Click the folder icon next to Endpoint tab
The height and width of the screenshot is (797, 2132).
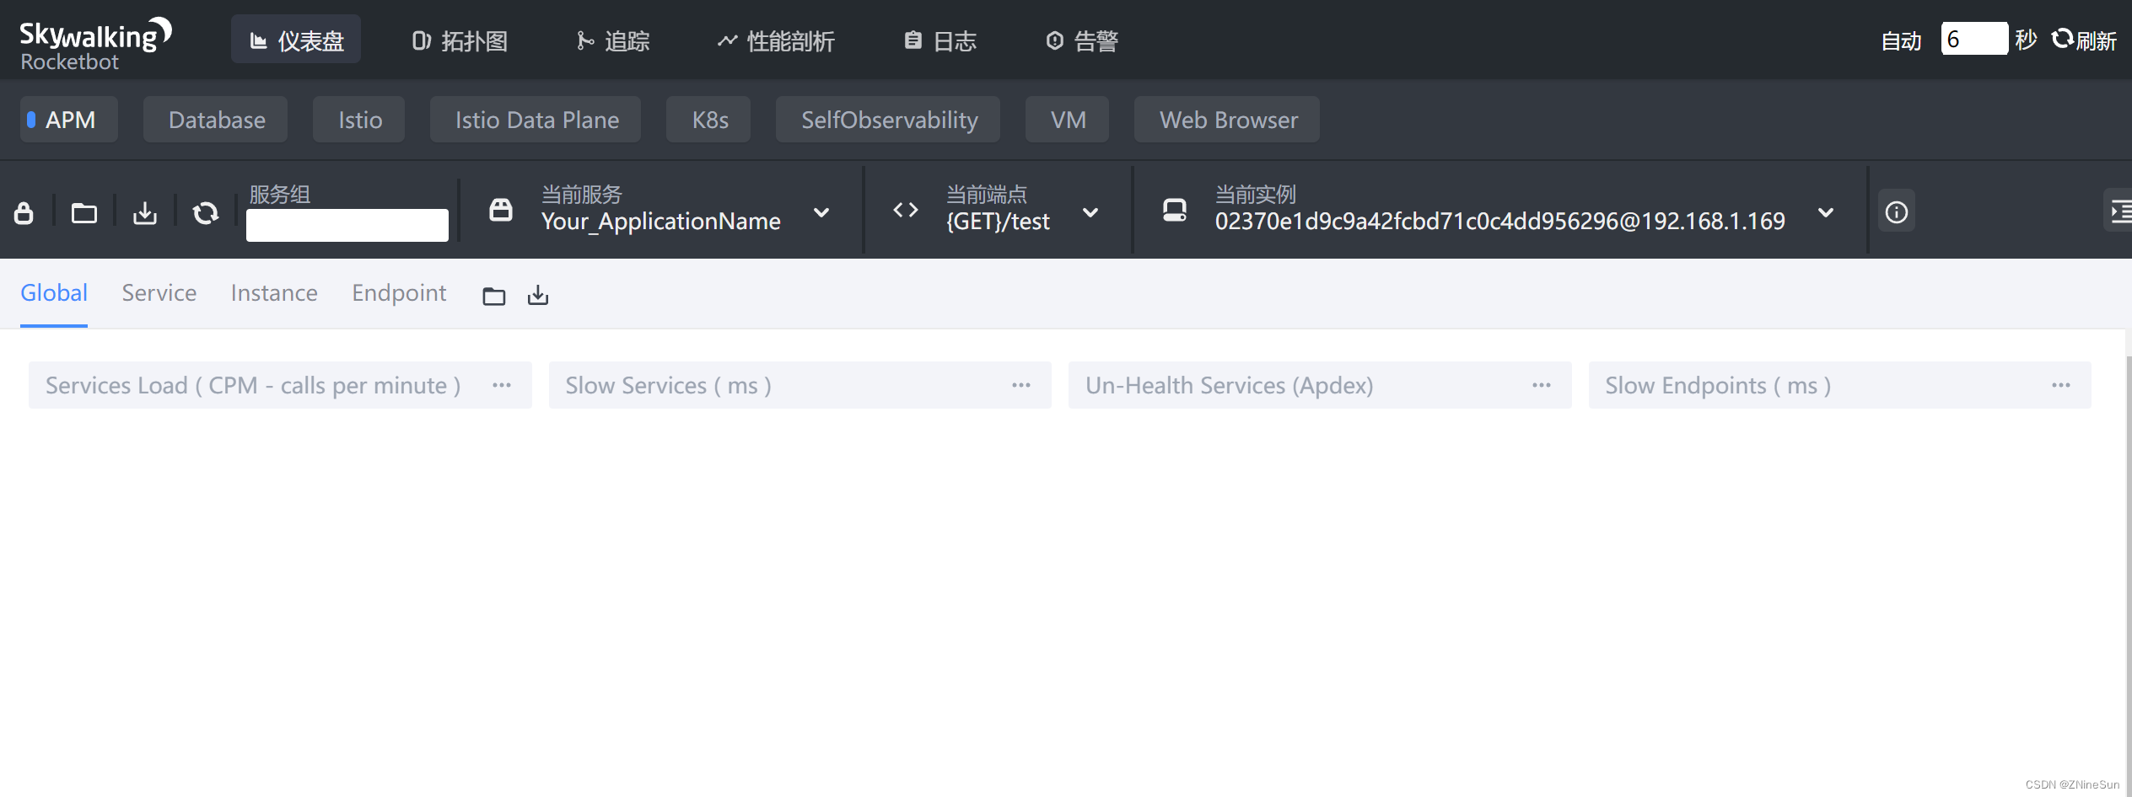coord(494,296)
